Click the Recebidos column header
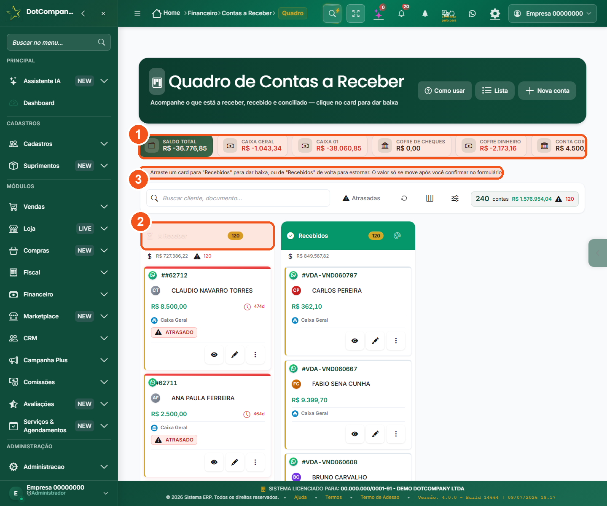 348,236
